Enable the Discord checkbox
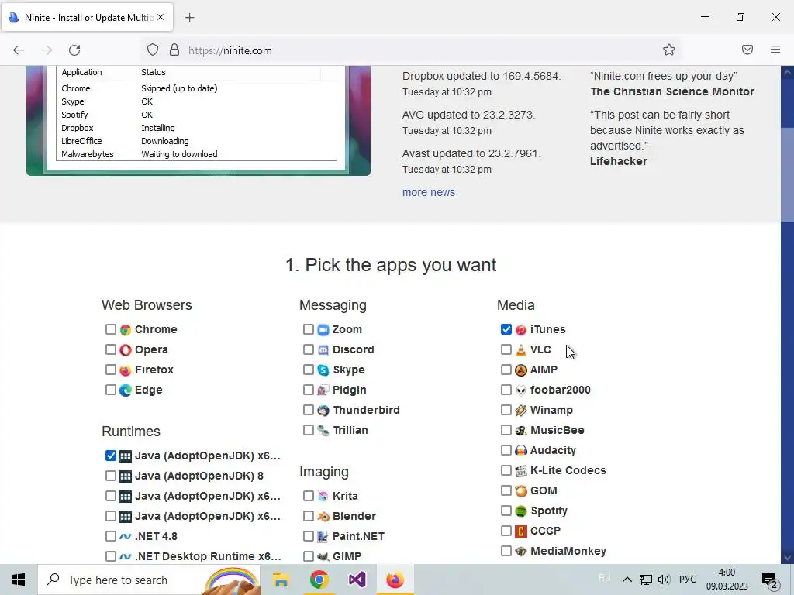 pos(309,349)
